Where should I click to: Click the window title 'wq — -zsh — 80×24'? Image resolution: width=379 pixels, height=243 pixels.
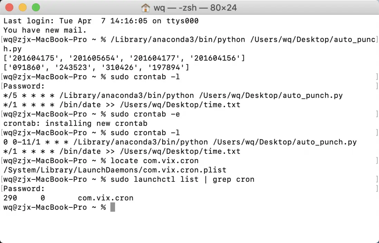[195, 8]
